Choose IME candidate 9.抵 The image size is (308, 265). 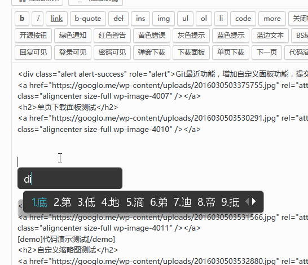click(x=230, y=202)
